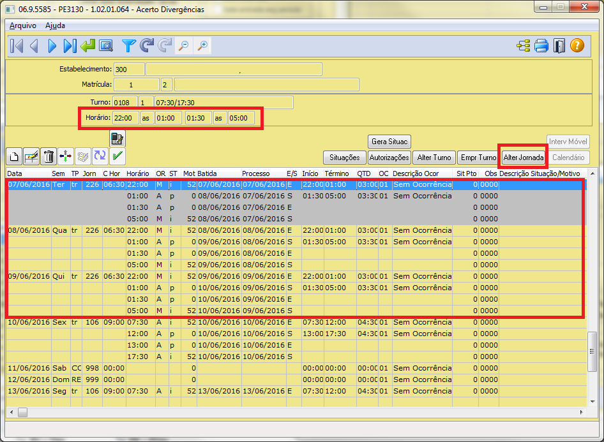Click the vertical scrollbar up arrow

click(x=593, y=173)
